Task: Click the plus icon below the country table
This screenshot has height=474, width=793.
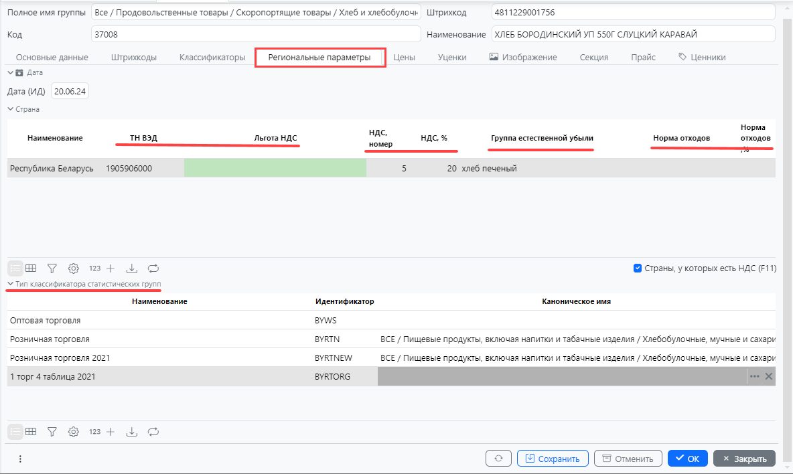Action: [111, 268]
